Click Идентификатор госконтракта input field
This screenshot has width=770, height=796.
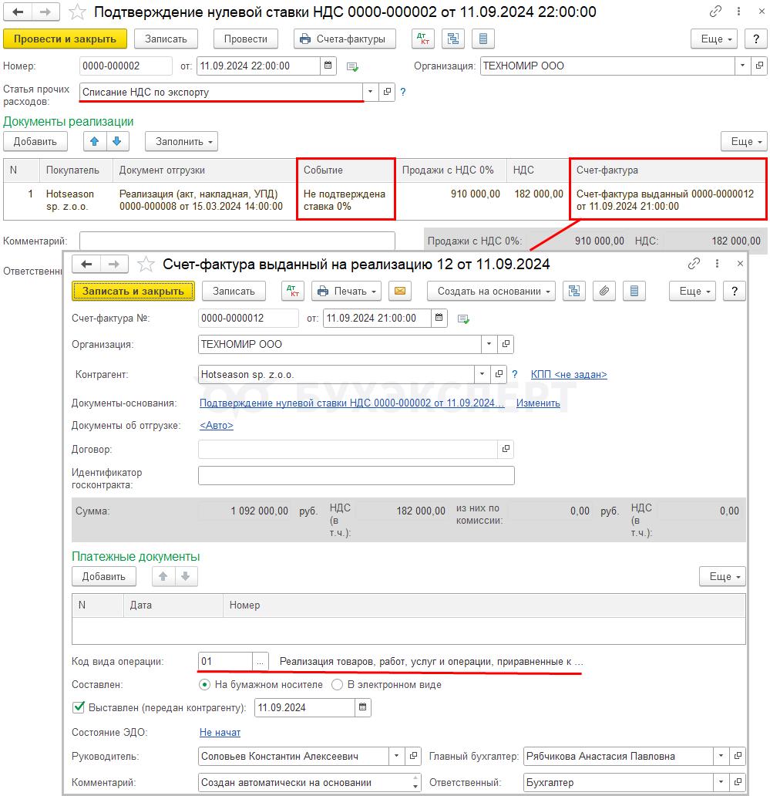pyautogui.click(x=356, y=475)
